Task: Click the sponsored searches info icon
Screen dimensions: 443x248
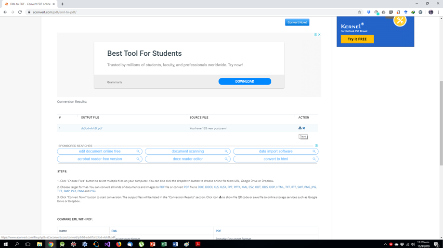Action: point(316,146)
